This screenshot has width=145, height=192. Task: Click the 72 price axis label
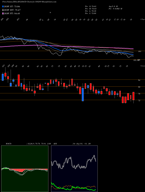point(139,101)
